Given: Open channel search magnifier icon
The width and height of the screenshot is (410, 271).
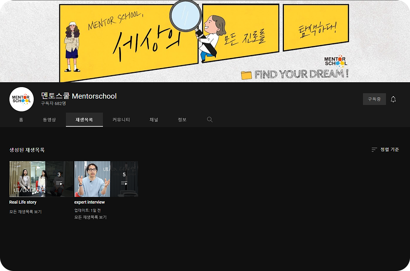Looking at the screenshot, I should coord(210,120).
